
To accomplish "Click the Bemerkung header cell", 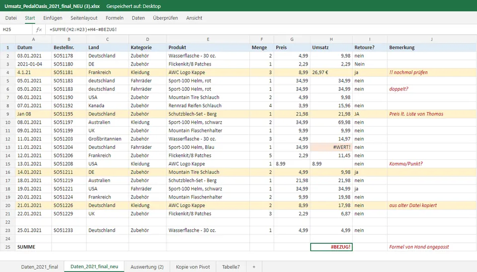I will pos(432,48).
